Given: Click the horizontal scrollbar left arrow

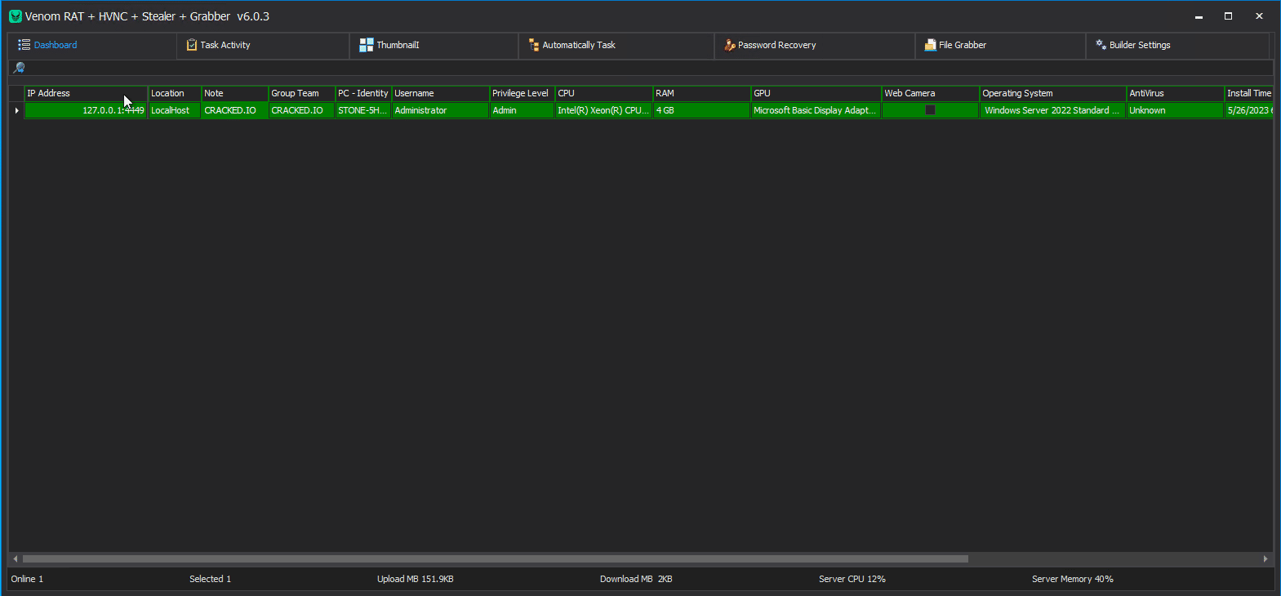Looking at the screenshot, I should [15, 559].
